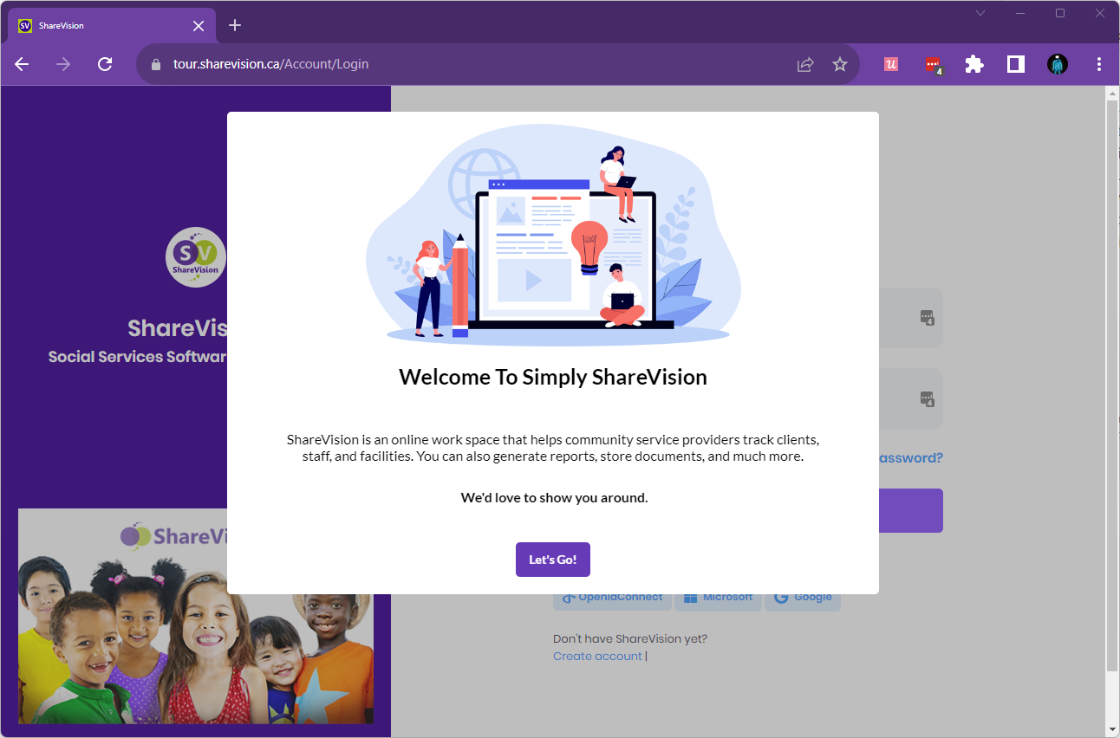Click the share icon in the toolbar
1120x738 pixels.
(804, 64)
